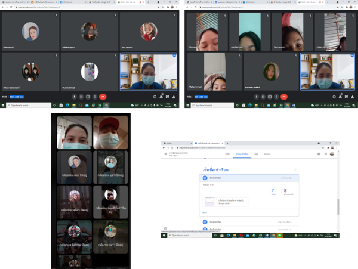Screen dimensions: 358x269
Task: Open Classroom settings gear icon
Action: (319, 154)
